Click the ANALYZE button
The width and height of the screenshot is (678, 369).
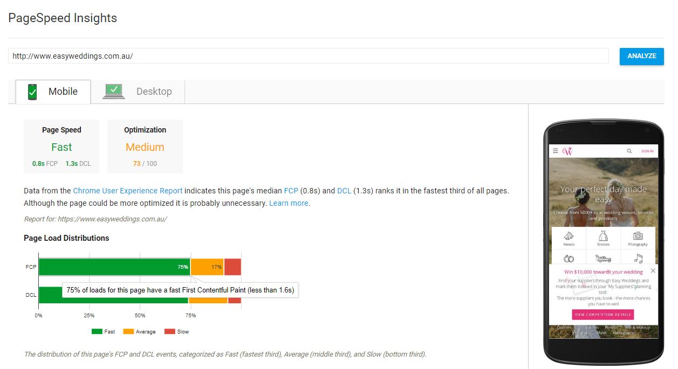click(x=642, y=56)
